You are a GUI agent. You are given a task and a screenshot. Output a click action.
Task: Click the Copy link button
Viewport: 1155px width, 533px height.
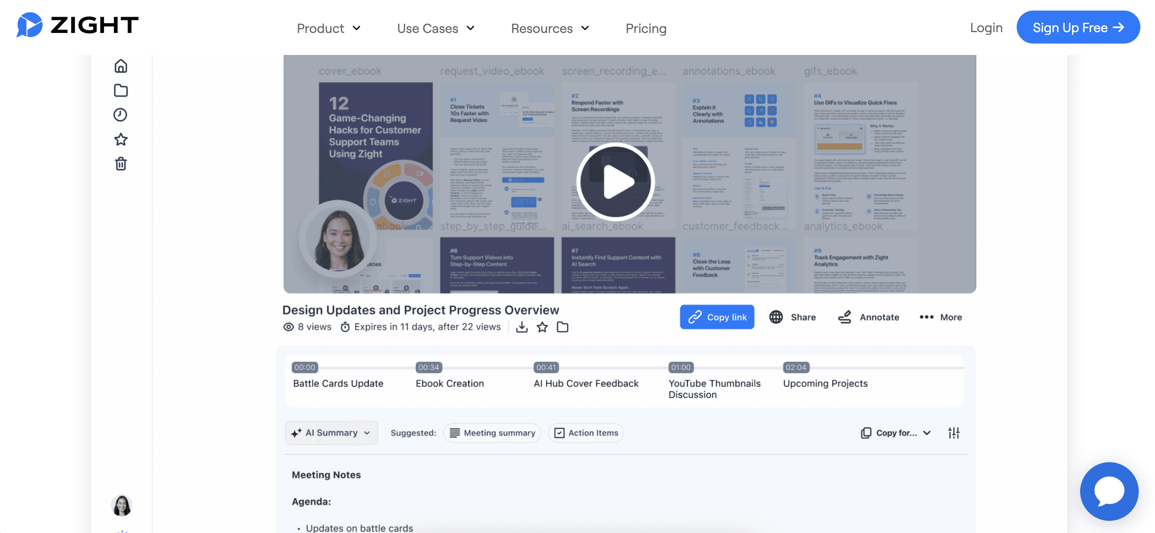pyautogui.click(x=717, y=317)
